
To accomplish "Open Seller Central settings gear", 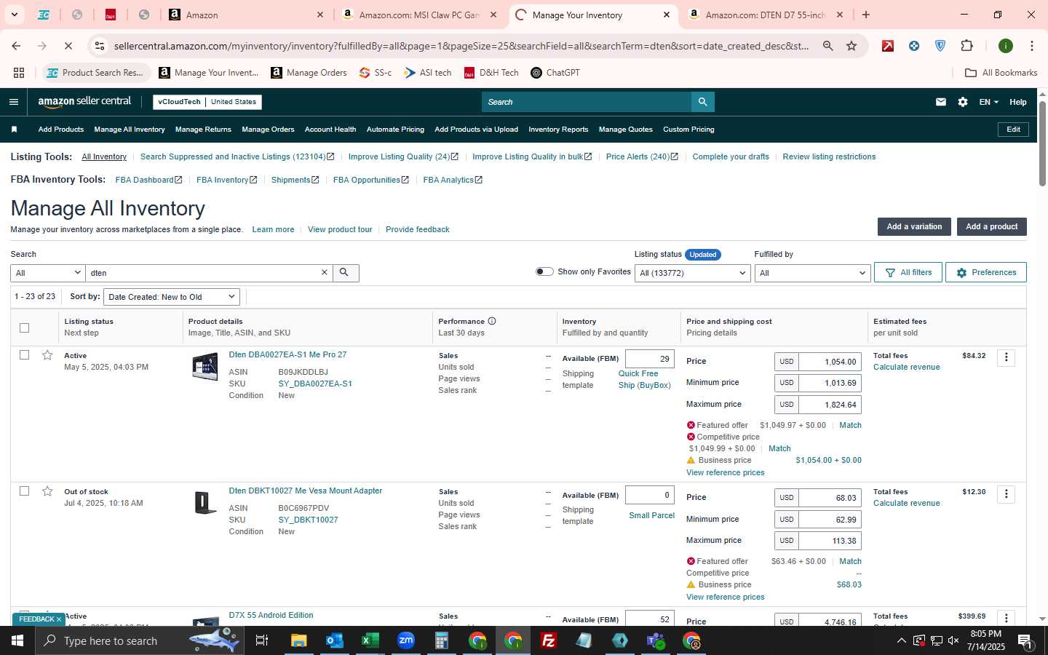I will pos(963,102).
